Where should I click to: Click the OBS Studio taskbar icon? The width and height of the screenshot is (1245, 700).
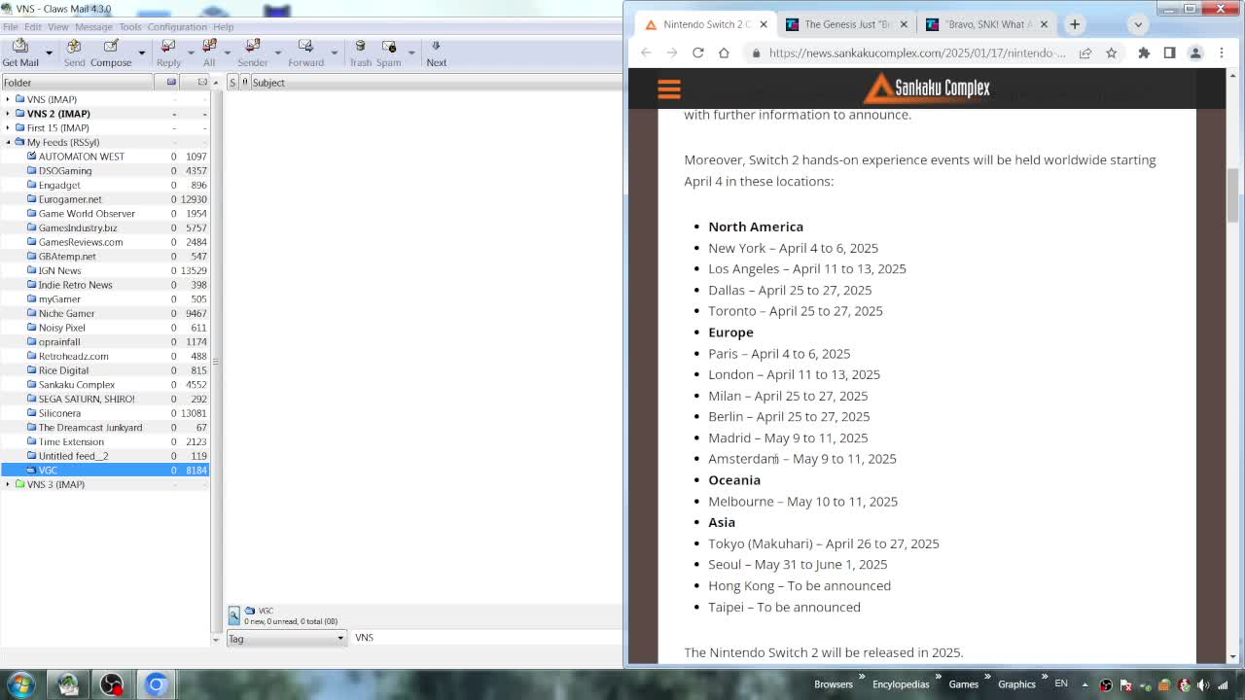[112, 684]
